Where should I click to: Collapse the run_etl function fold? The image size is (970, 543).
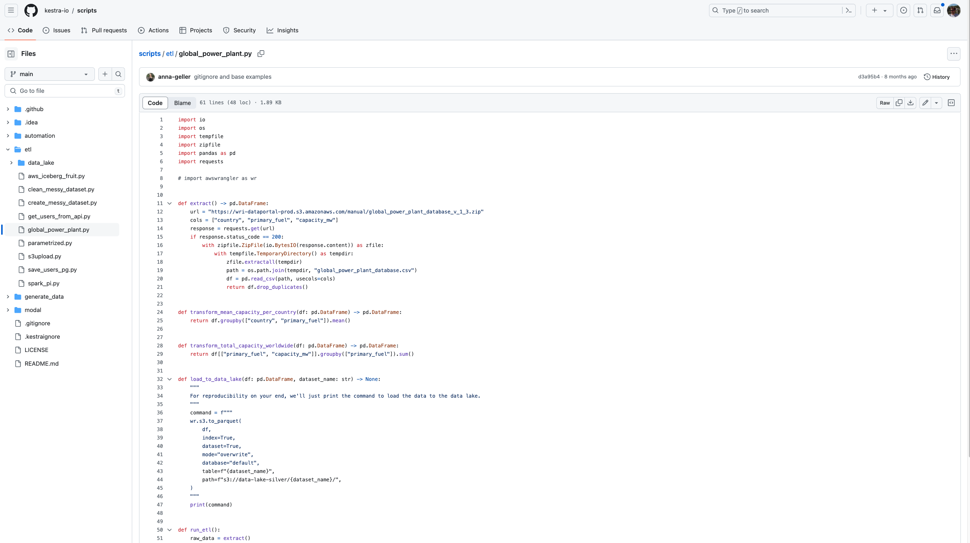coord(170,530)
